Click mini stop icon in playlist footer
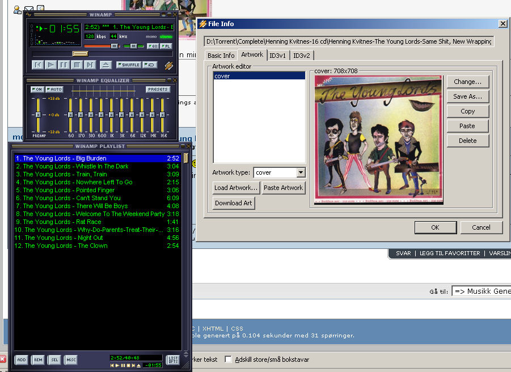511x372 pixels. pyautogui.click(x=128, y=366)
